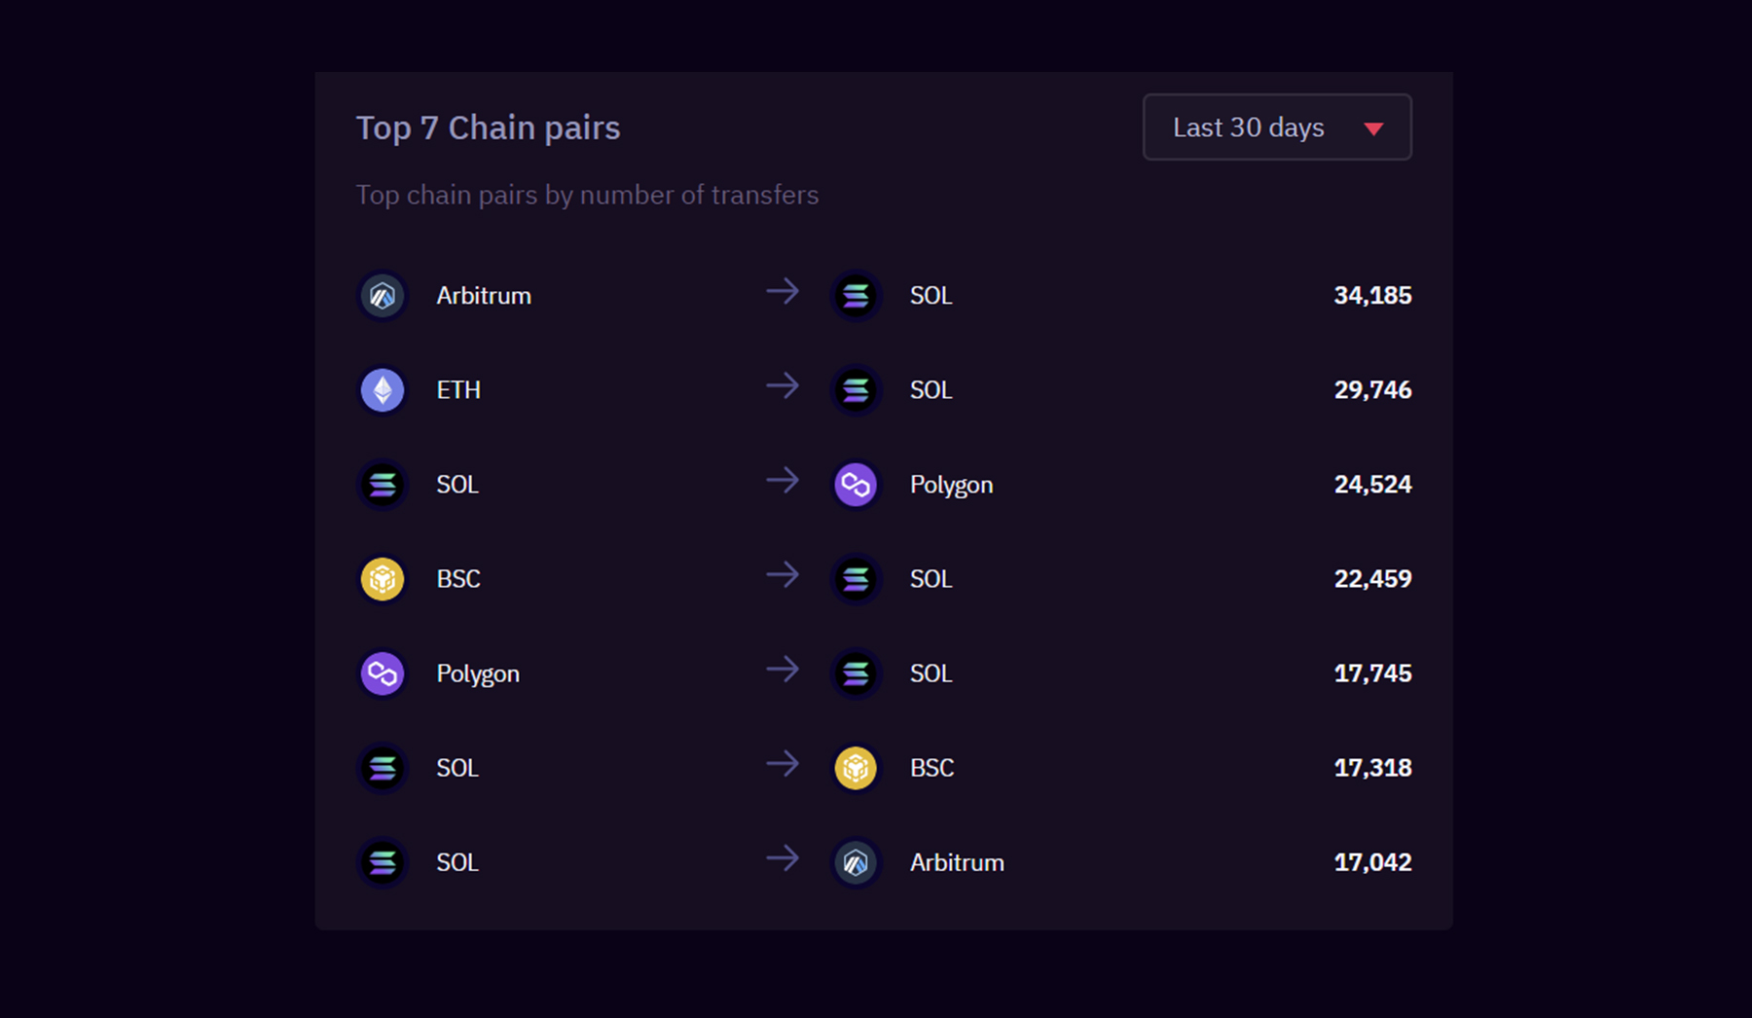Image resolution: width=1752 pixels, height=1018 pixels.
Task: Open the Last 30 days dropdown
Action: 1275,127
